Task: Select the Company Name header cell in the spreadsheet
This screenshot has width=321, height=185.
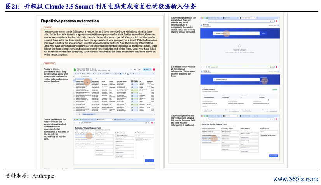Action: (84, 81)
